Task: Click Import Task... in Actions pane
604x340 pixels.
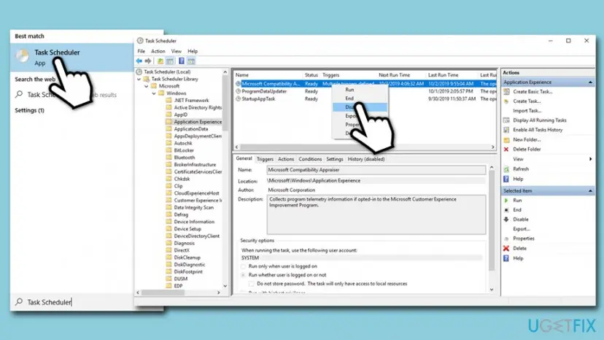Action: coord(527,111)
